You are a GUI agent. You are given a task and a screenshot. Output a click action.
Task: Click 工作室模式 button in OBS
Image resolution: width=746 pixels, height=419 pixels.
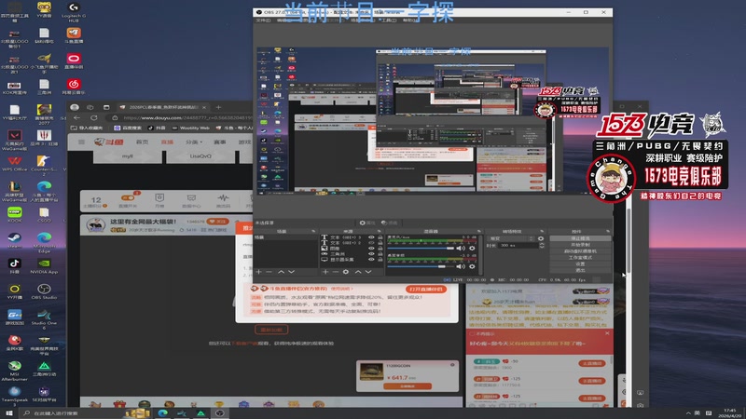click(580, 258)
